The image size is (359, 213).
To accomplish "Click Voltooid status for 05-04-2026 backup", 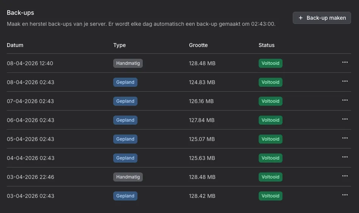I will point(270,139).
